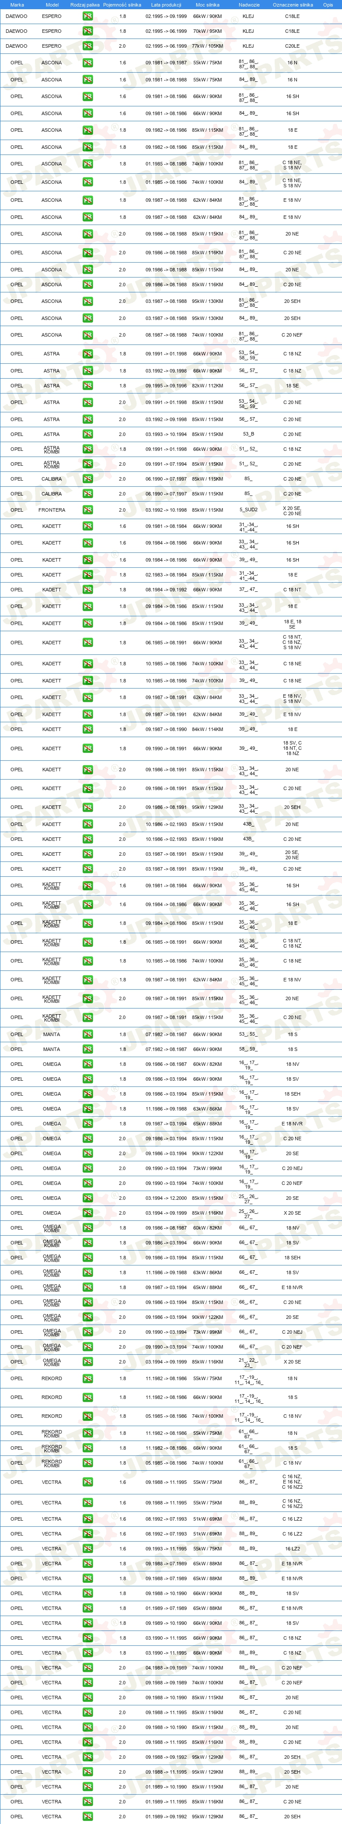Click the 'Nadwozie' column header
Screen dimensions: 342x1824
pyautogui.click(x=249, y=4)
